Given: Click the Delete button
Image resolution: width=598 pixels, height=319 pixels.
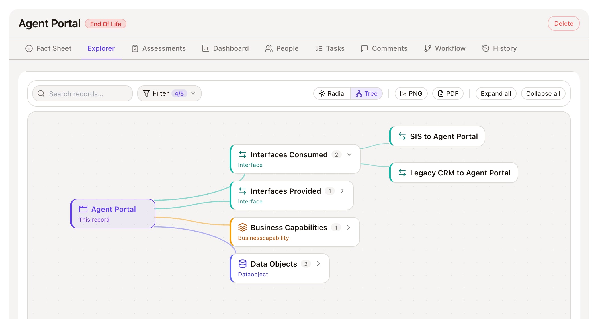Looking at the screenshot, I should click(564, 23).
